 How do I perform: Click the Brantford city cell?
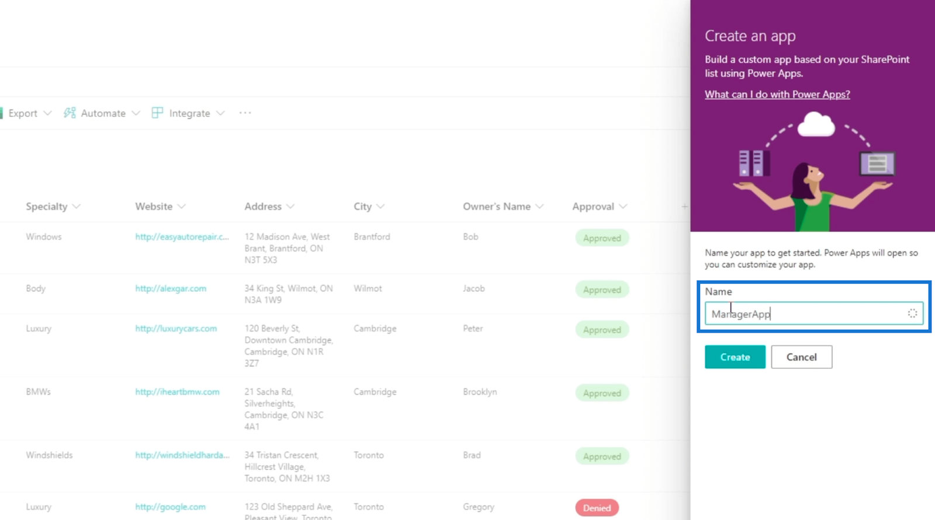point(372,237)
